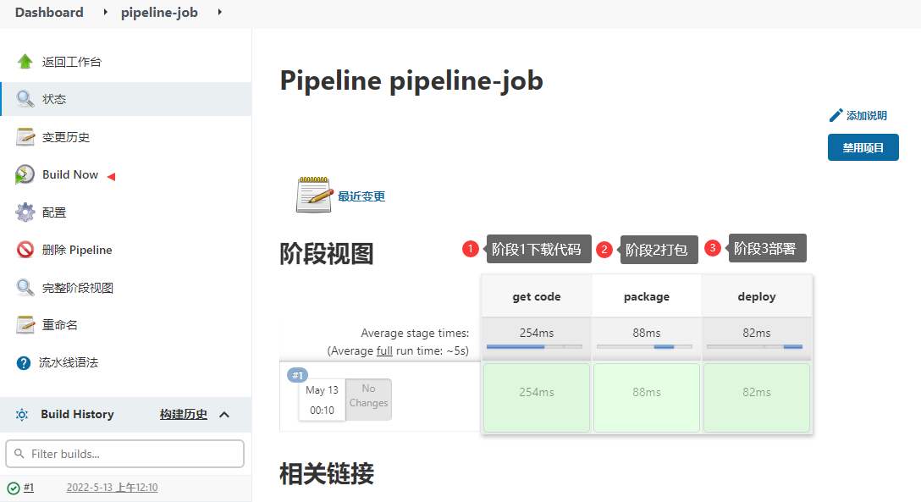Image resolution: width=921 pixels, height=502 pixels.
Task: Click the deploy stage cell showing 82ms
Action: point(757,398)
